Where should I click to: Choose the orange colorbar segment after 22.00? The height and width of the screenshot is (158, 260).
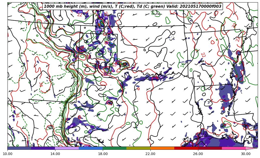pyautogui.click(x=162, y=148)
